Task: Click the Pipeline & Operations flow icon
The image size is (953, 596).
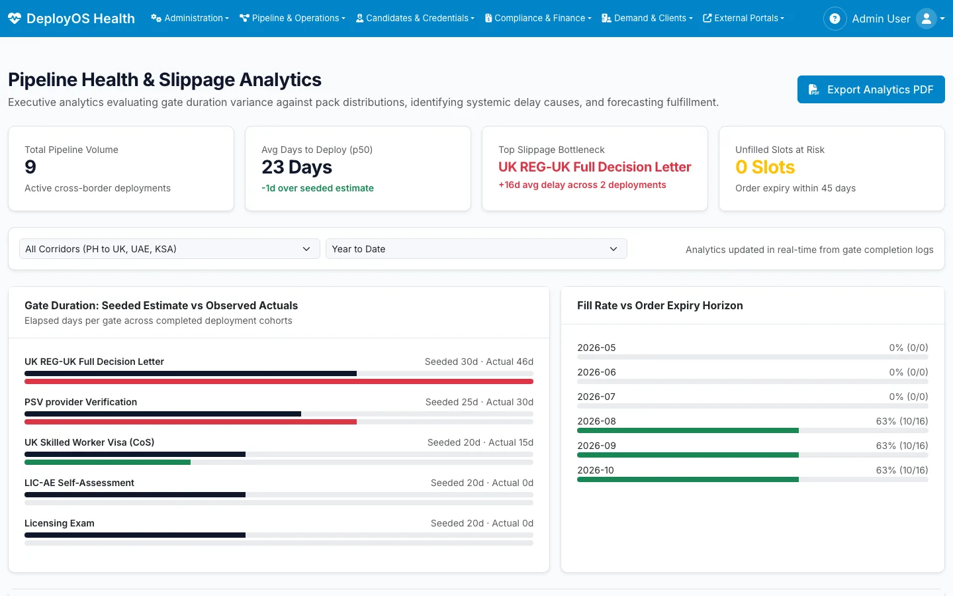Action: [x=244, y=19]
